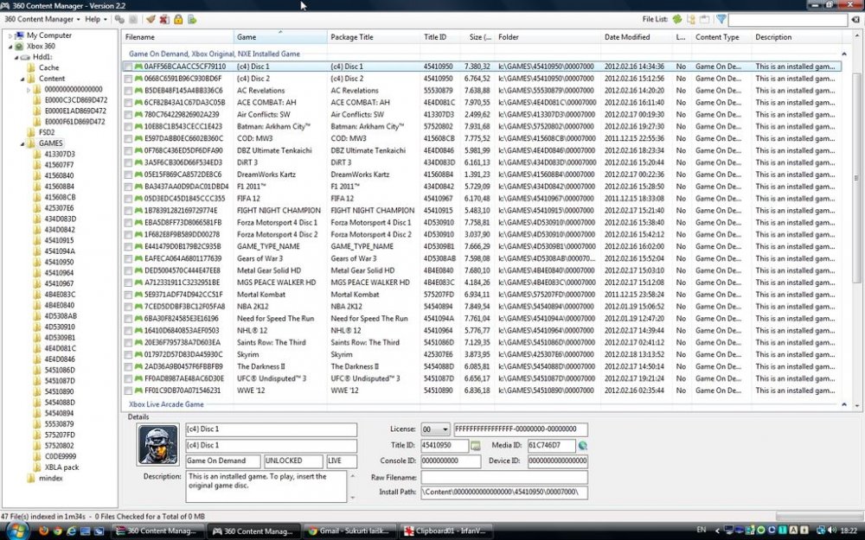Click the icon next to the Title ID field
865x540 pixels.
coord(475,445)
